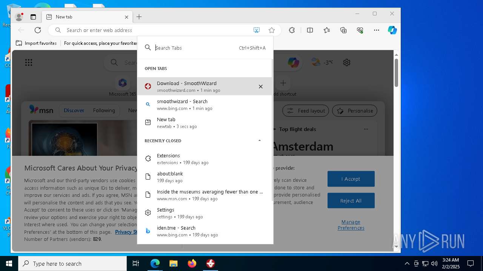Open the Feed layout options
483x271 pixels.
[x=306, y=111]
